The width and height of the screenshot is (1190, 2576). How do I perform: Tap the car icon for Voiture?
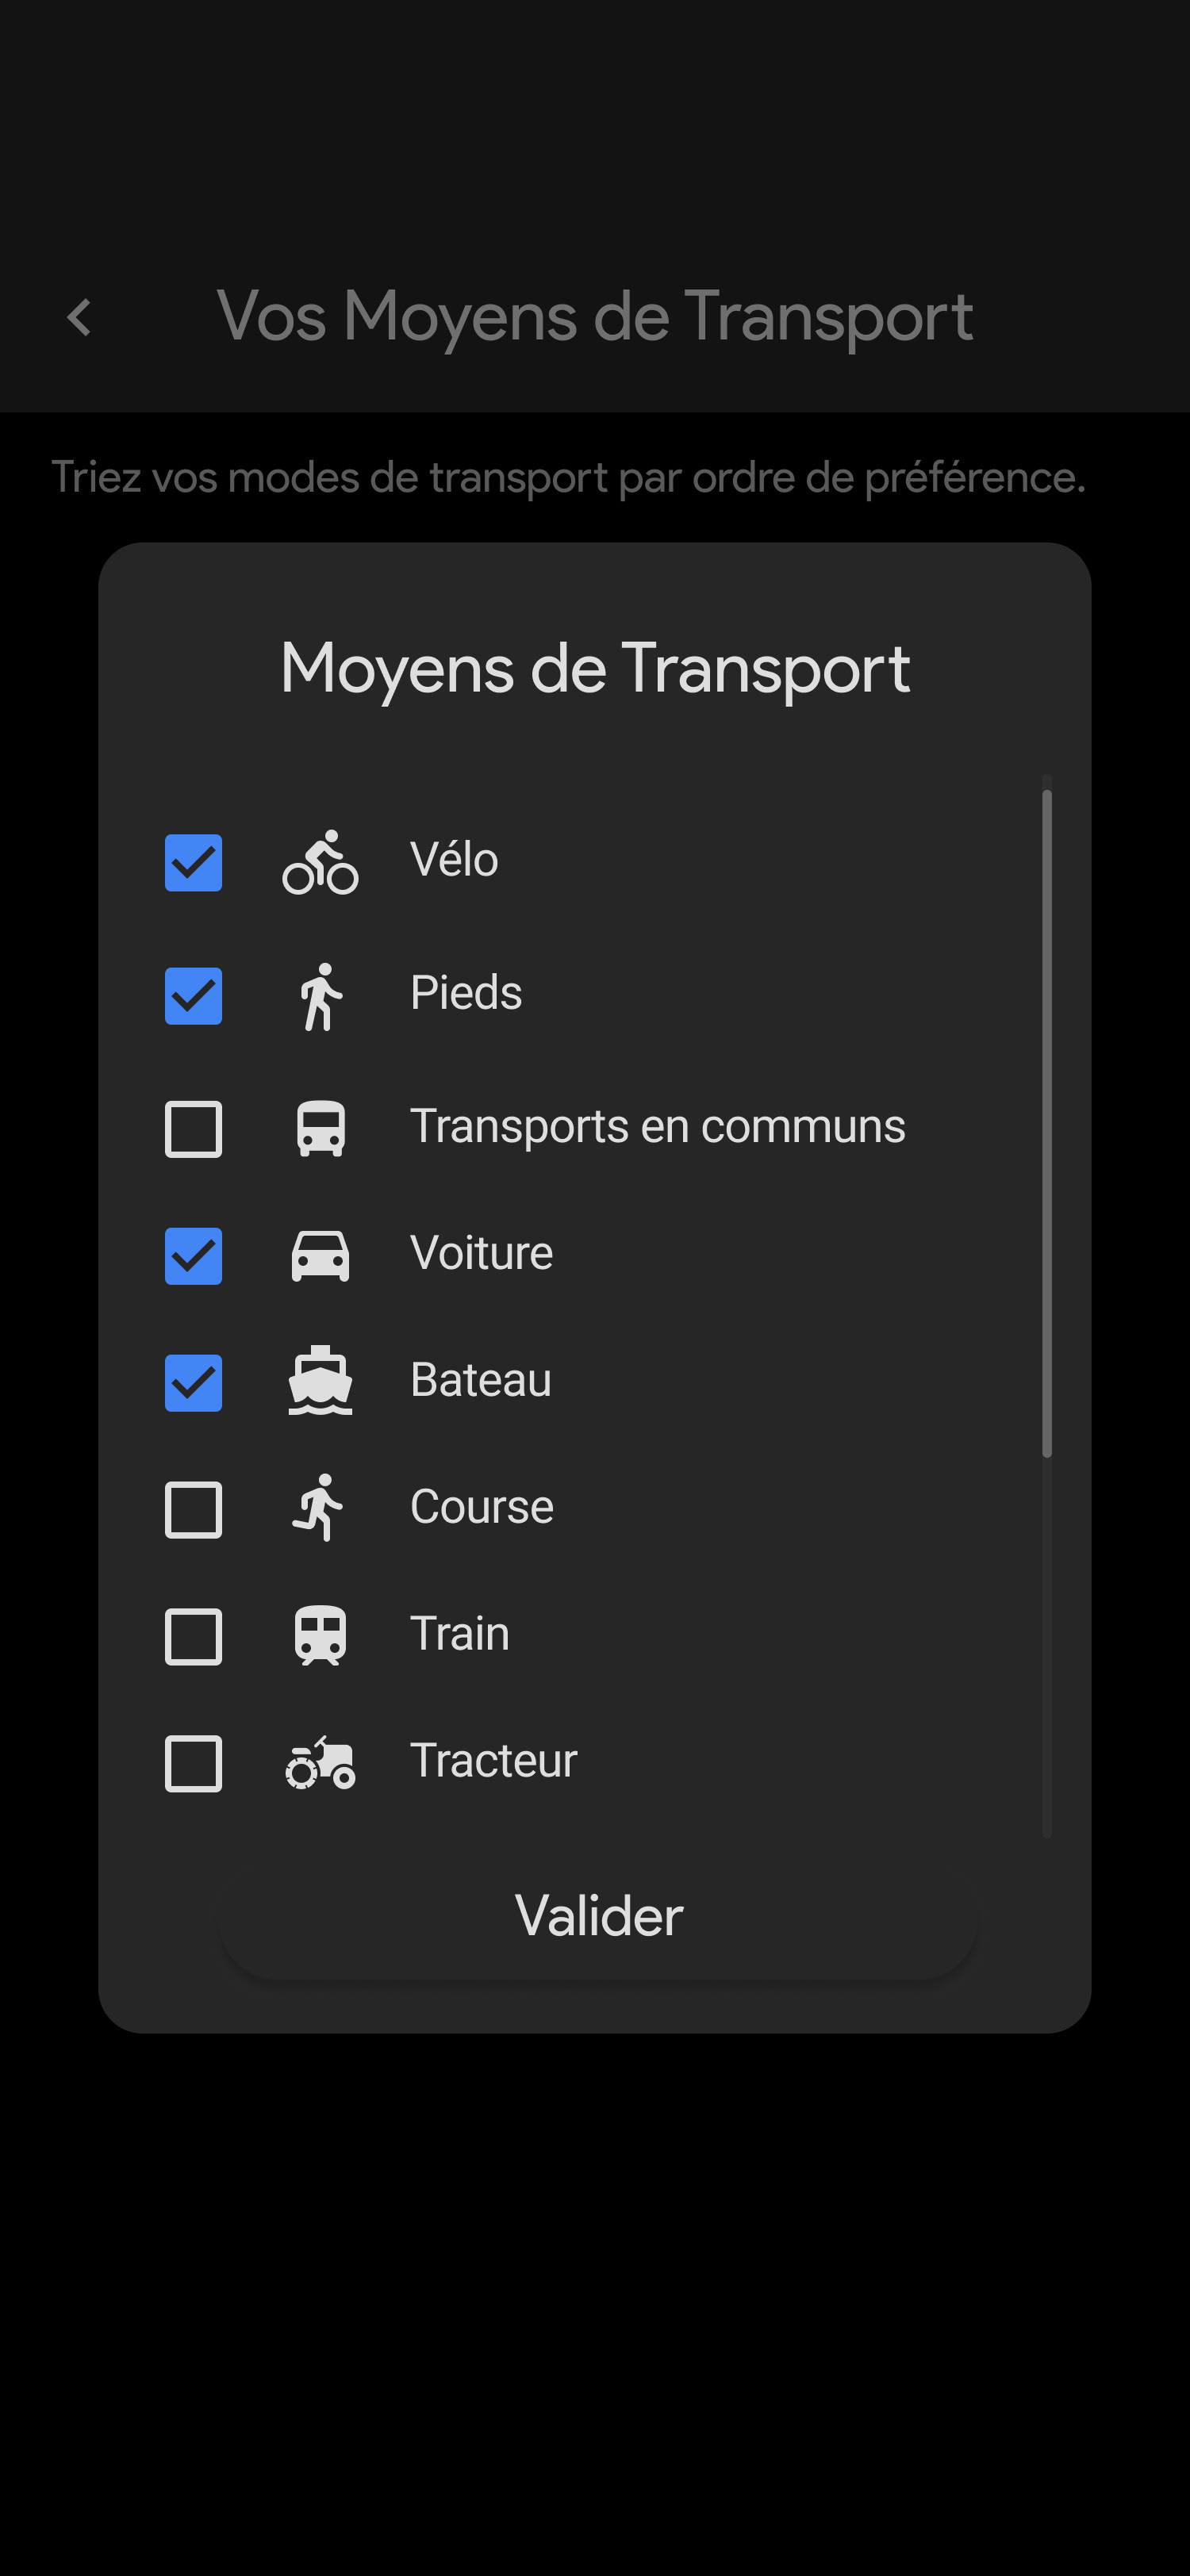click(320, 1256)
